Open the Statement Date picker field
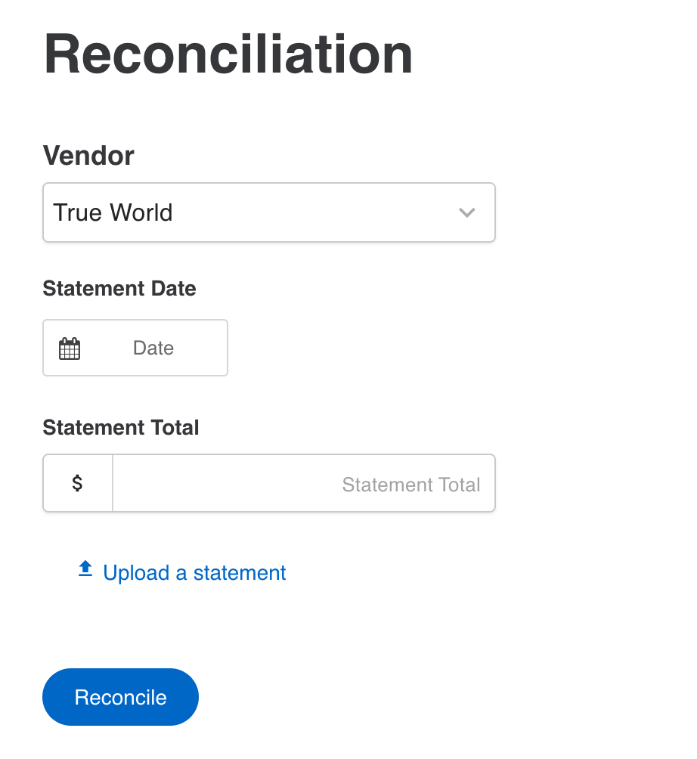Viewport: 697px width, 759px height. click(135, 348)
